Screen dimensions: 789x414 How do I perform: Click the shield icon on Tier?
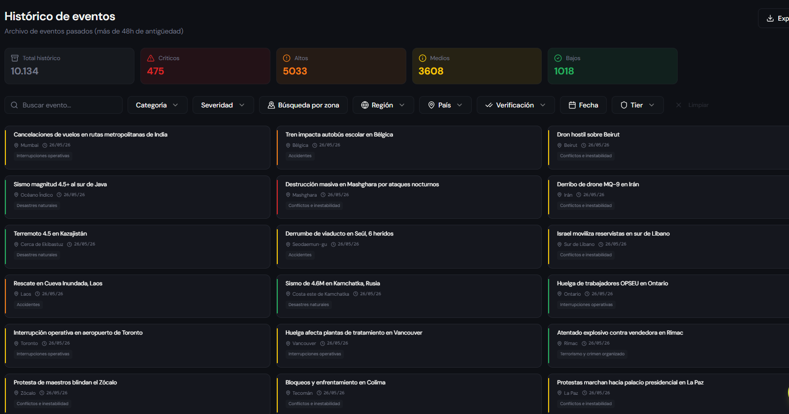click(x=624, y=105)
